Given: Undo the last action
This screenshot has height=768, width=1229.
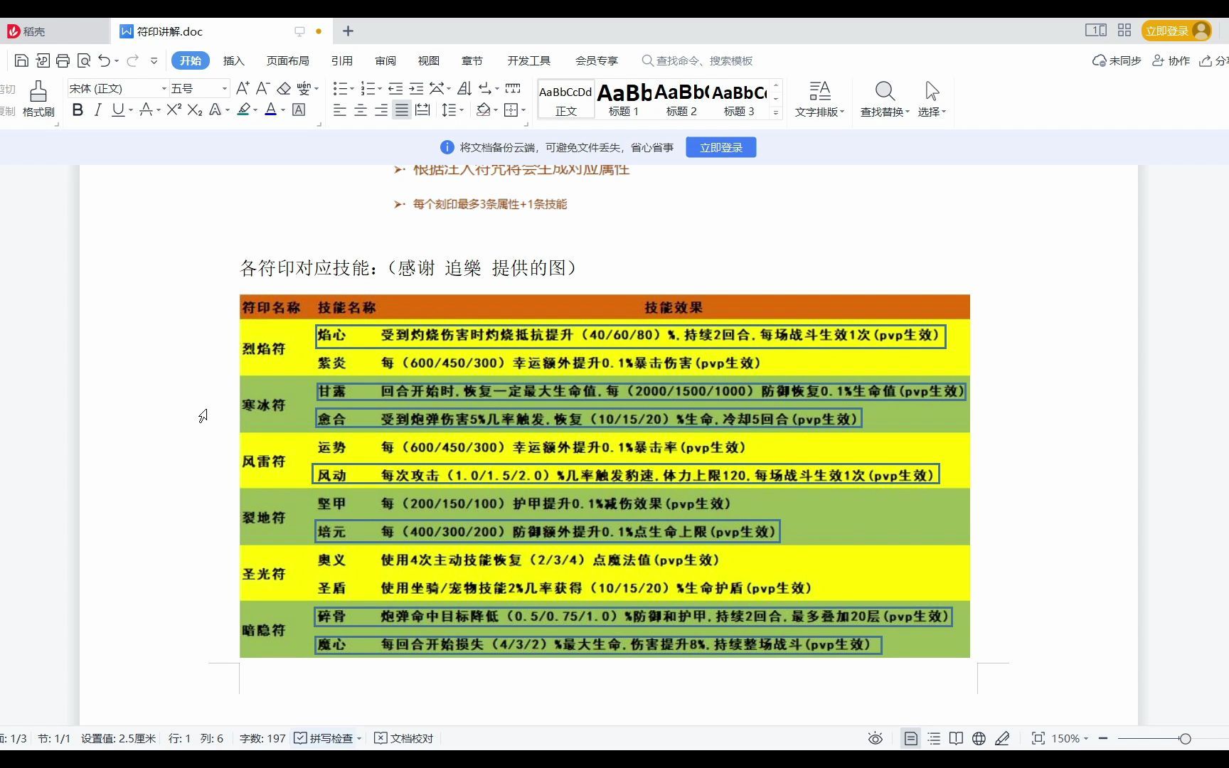Looking at the screenshot, I should tap(105, 60).
